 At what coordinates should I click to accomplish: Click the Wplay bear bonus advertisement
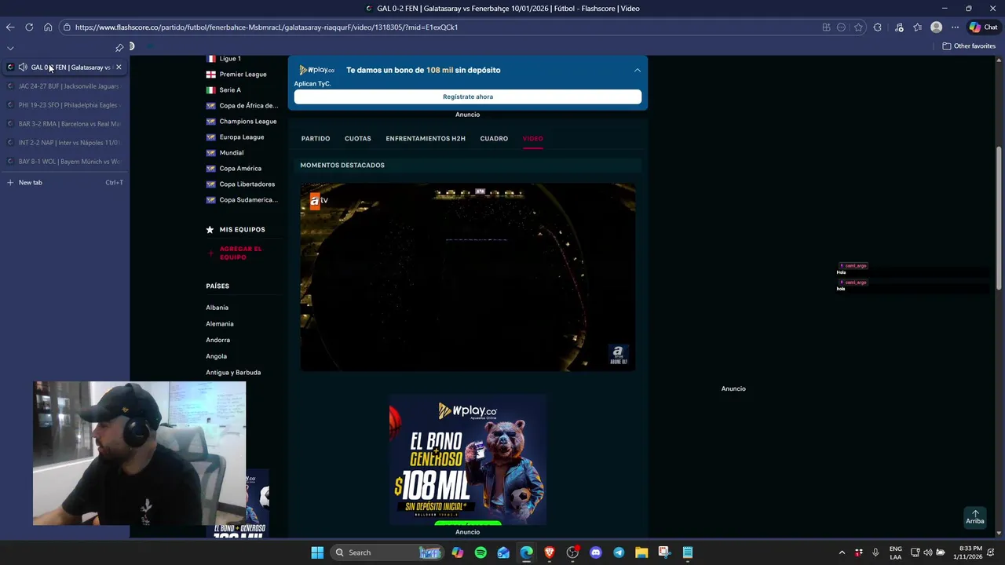pyautogui.click(x=468, y=460)
